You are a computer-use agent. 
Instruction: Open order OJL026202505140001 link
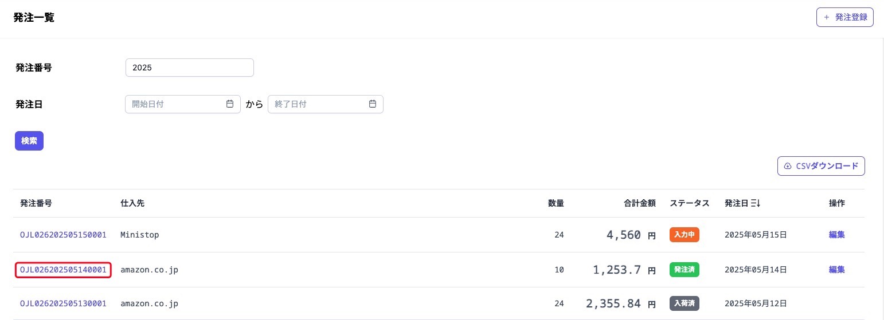coord(63,270)
